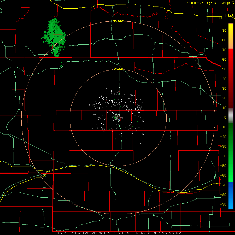This screenshot has height=235, width=235.
Task: Click the gray segment near zero on color bar
Action: [231, 115]
